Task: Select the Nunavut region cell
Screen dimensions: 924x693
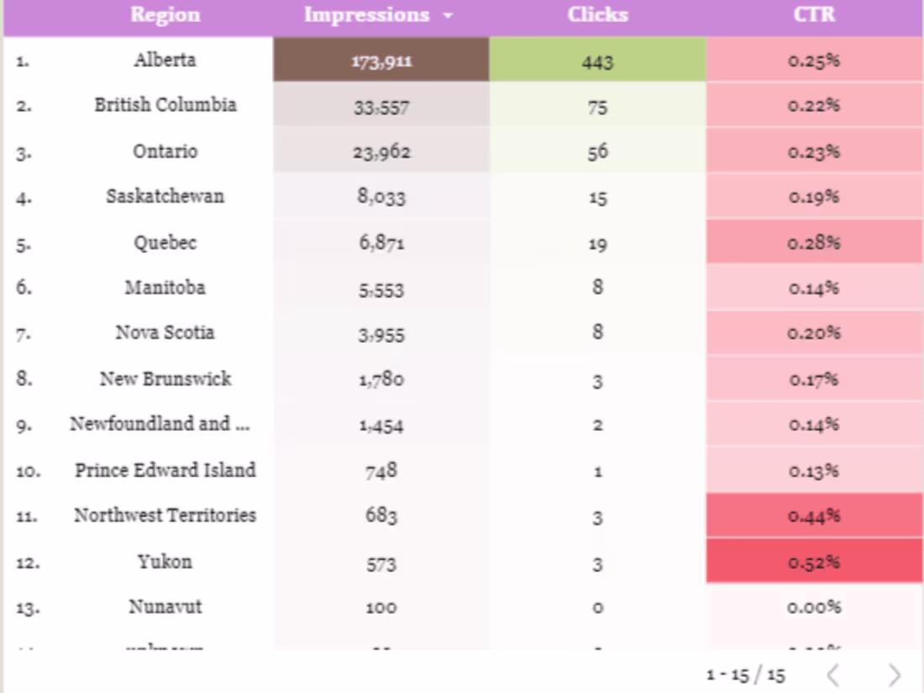Action: pyautogui.click(x=165, y=606)
